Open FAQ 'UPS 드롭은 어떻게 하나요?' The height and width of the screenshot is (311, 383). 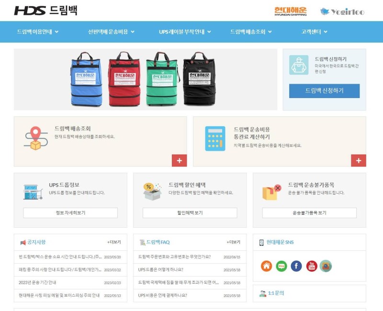click(x=160, y=270)
